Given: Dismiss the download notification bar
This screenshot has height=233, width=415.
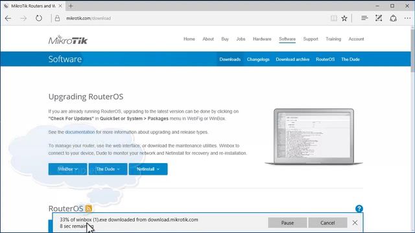Looking at the screenshot, I should [355, 223].
